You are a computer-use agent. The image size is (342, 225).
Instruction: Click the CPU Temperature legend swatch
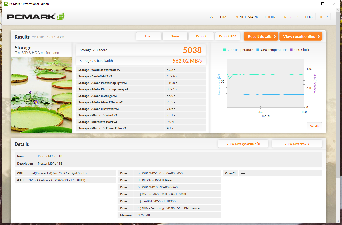(x=224, y=50)
